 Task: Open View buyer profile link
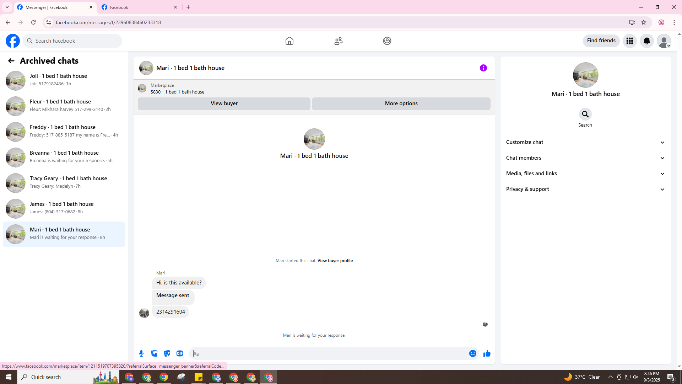pyautogui.click(x=335, y=261)
